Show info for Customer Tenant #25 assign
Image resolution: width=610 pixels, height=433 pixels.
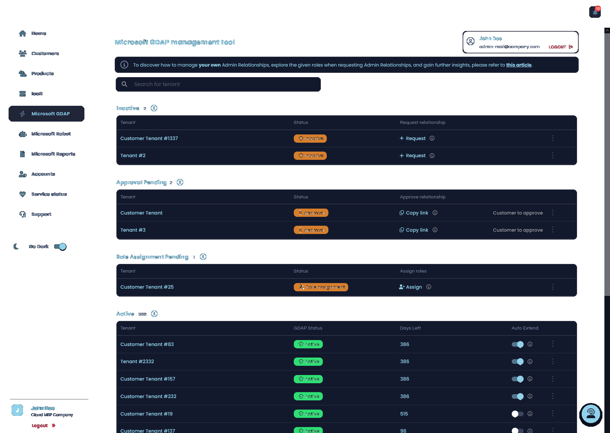pos(429,287)
